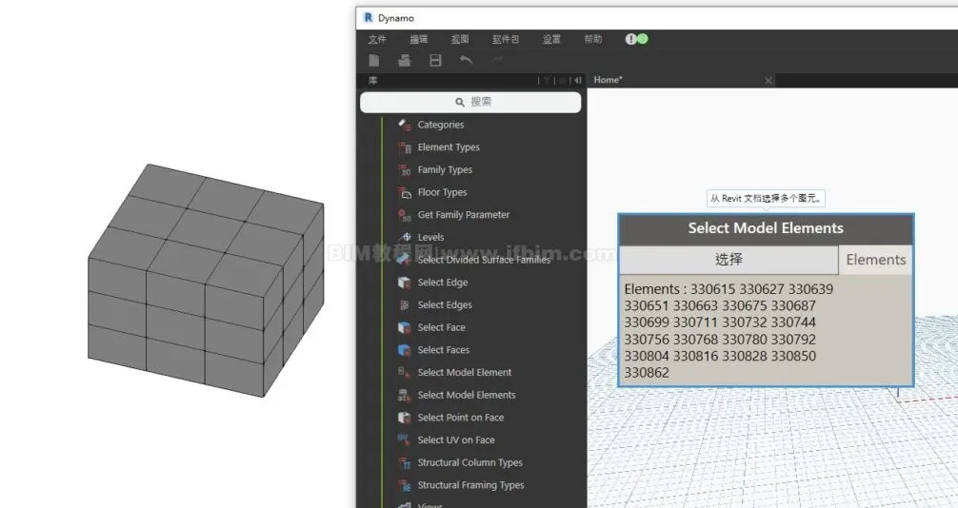
Task: Click the Select Face node icon
Action: tap(404, 327)
